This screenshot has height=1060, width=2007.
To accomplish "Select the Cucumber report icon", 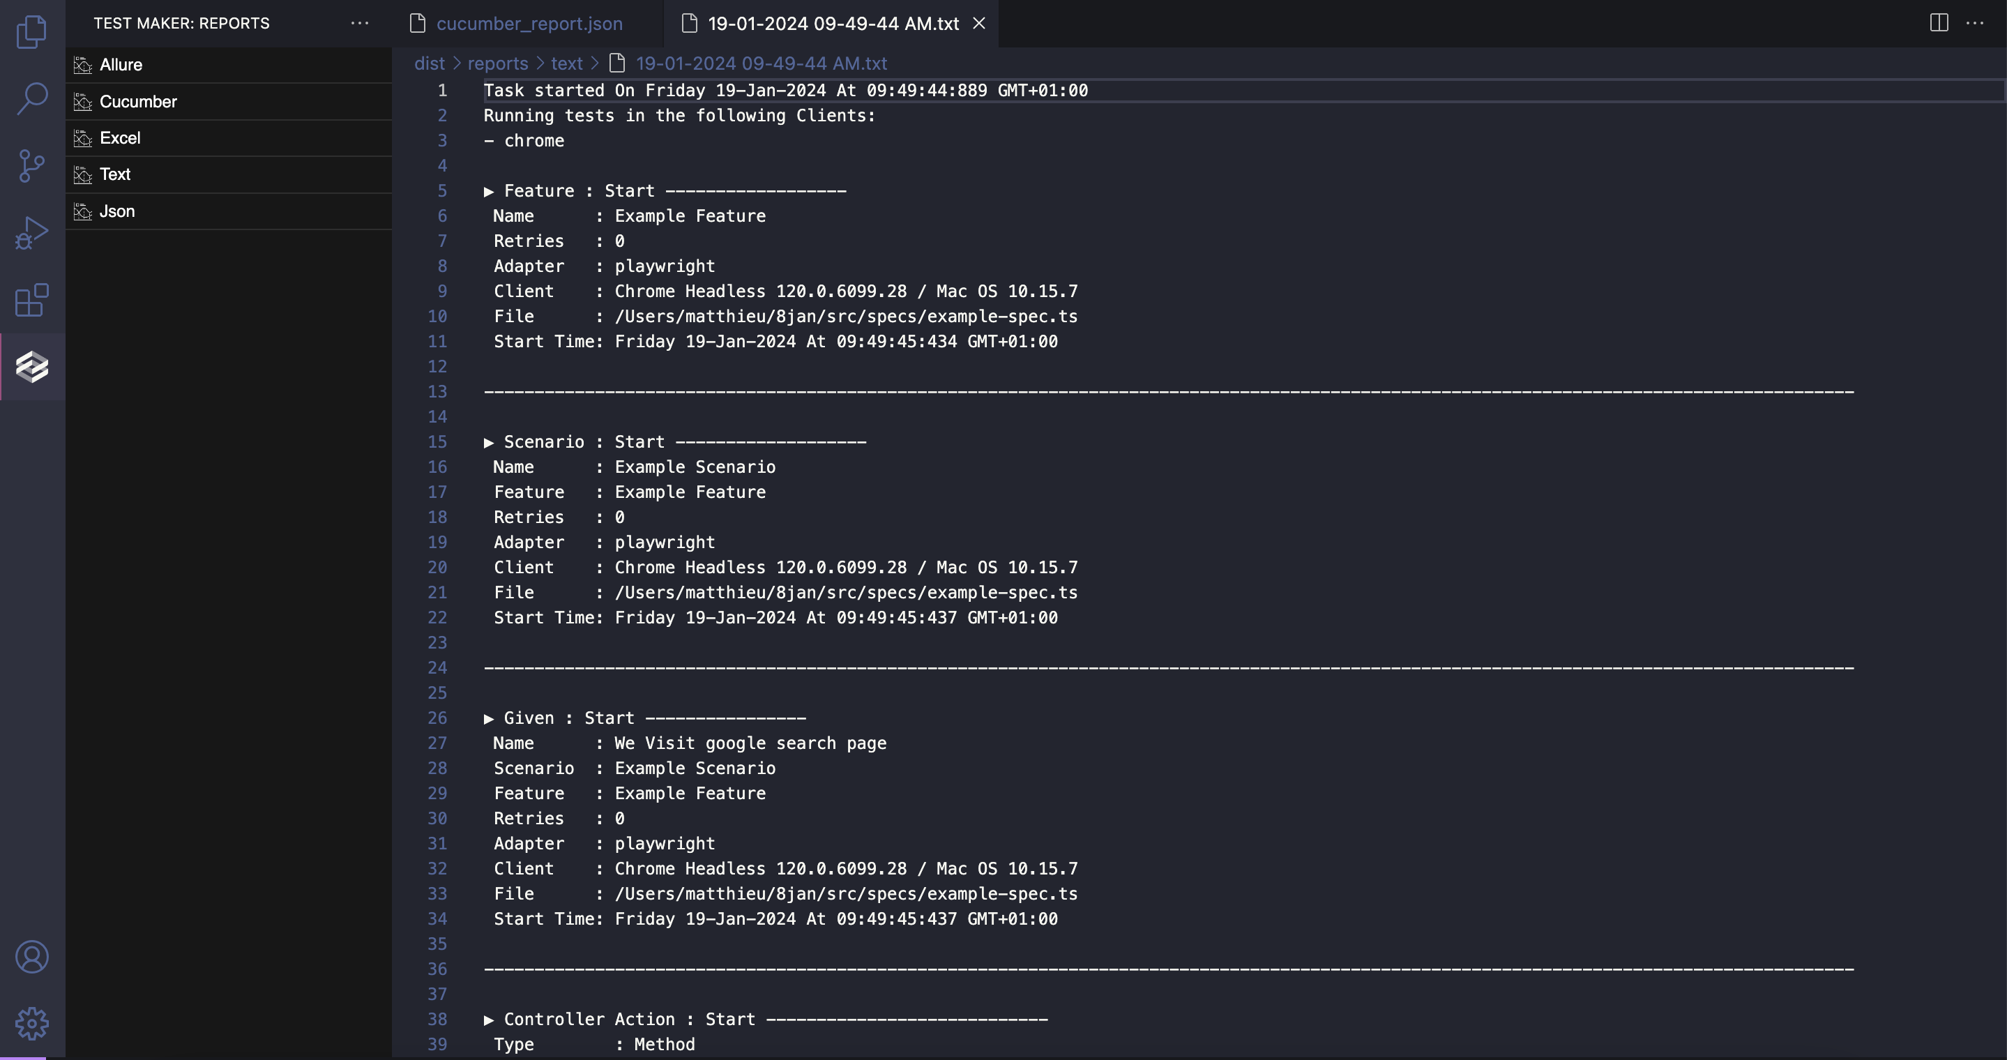I will click(82, 100).
